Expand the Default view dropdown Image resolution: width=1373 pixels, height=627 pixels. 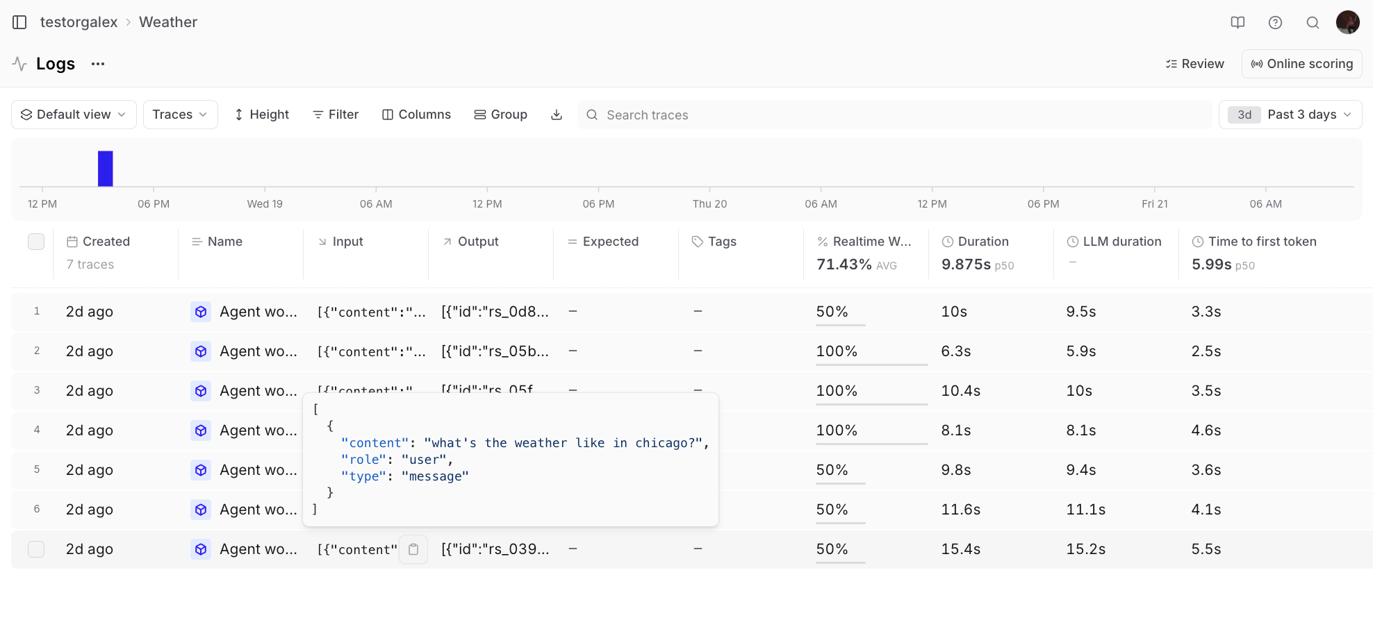pos(74,115)
